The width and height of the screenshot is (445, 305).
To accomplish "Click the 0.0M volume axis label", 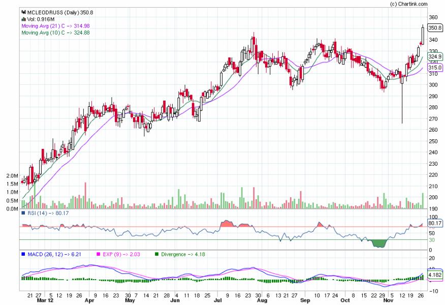I will tap(12, 209).
